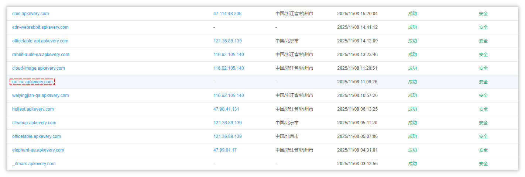525x177 pixels.
Task: Open cloud-image.apkevery.com domain entry
Action: coord(38,68)
